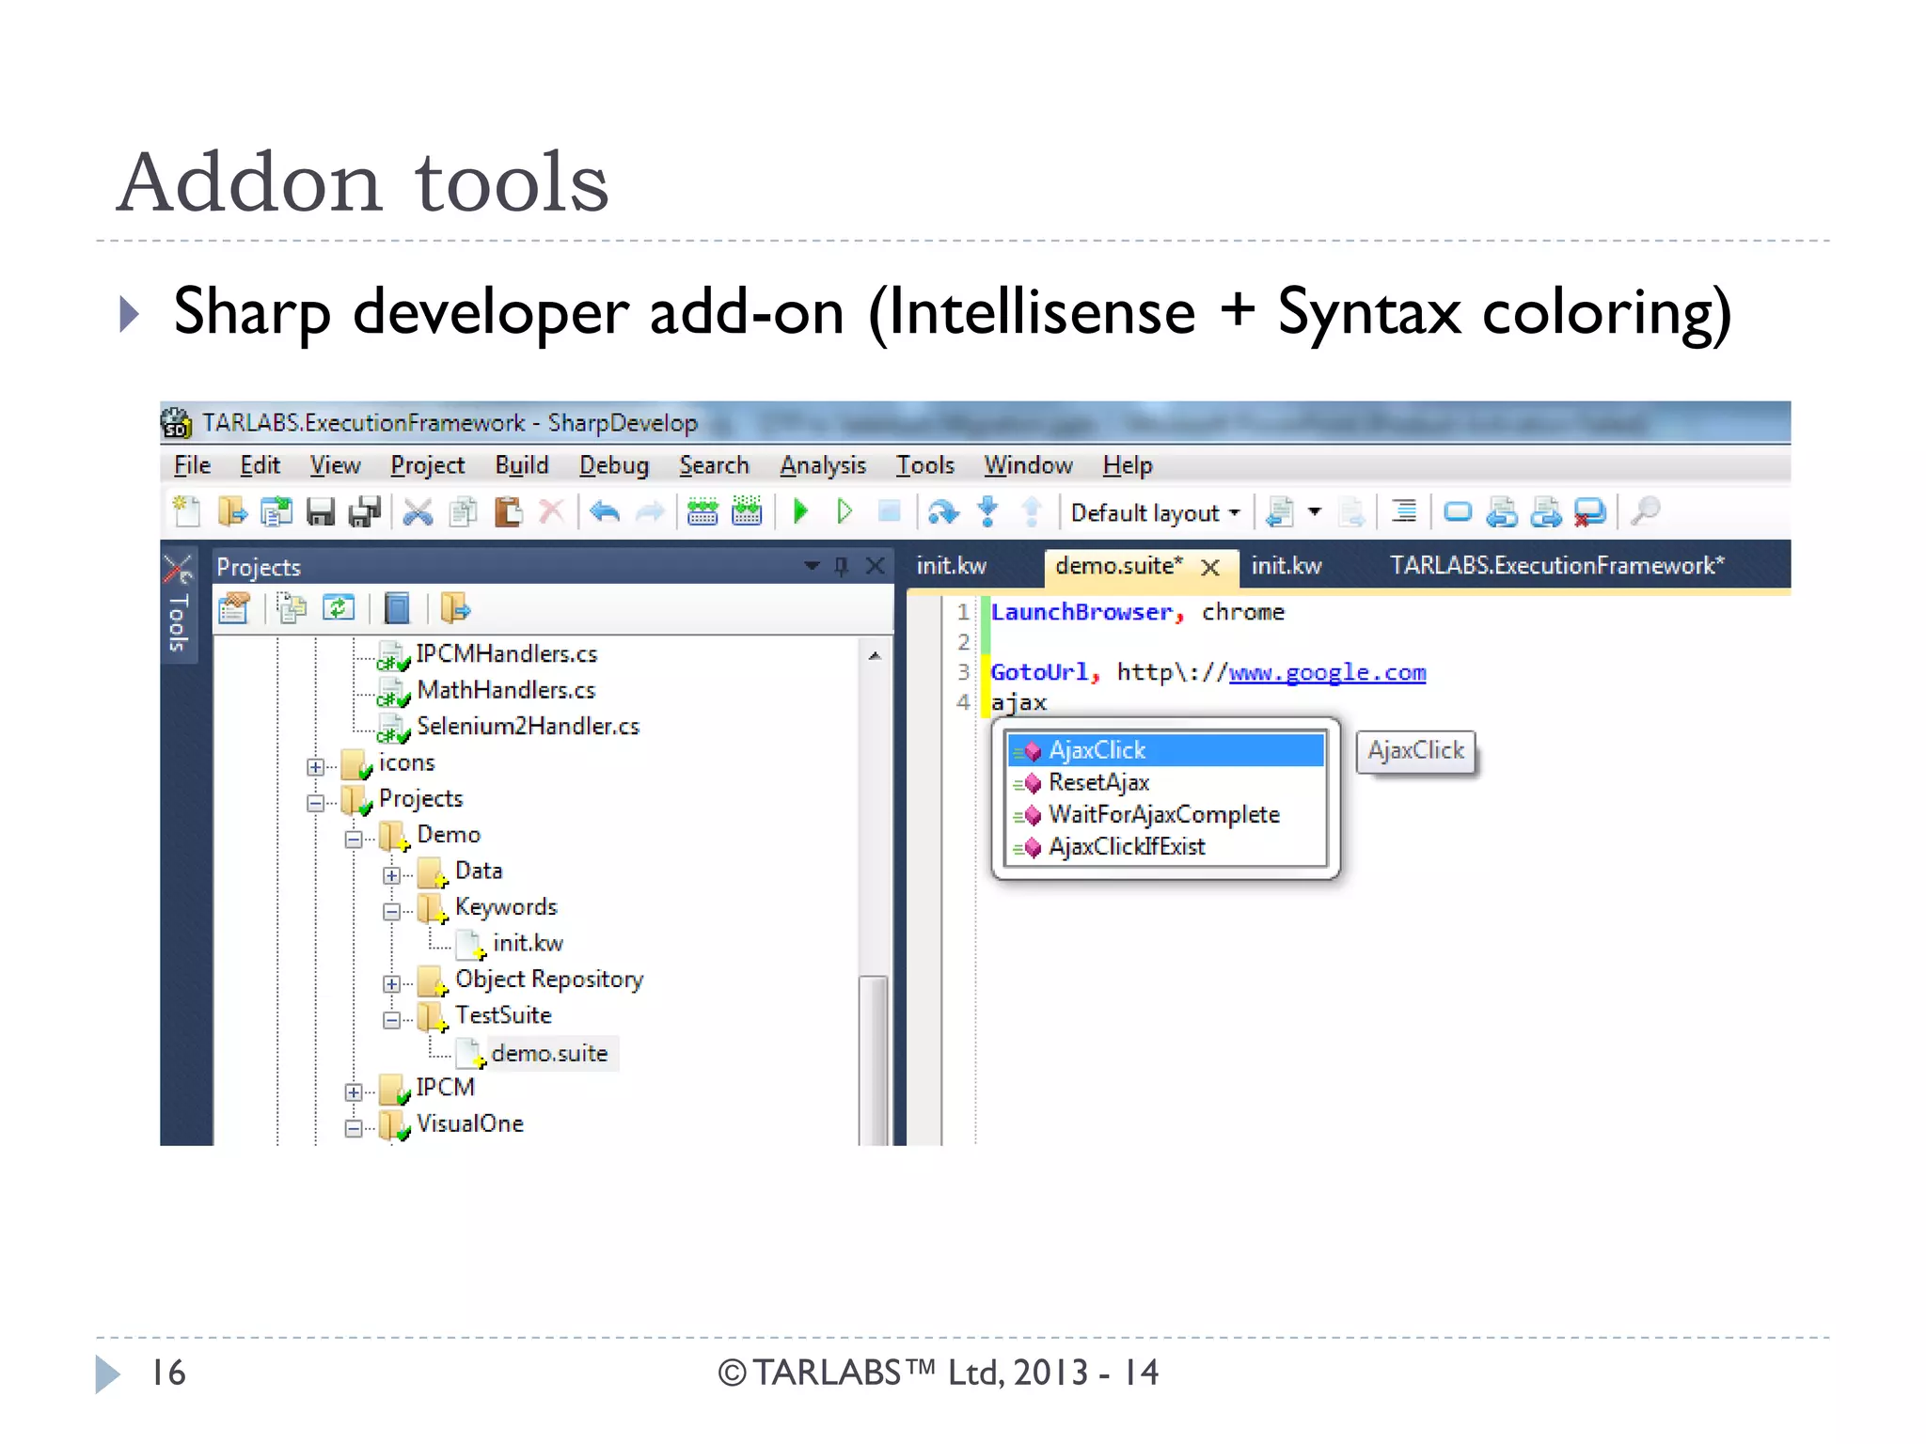This screenshot has height=1444, width=1926.
Task: Click the Copy icon in main toolbar
Action: pyautogui.click(x=463, y=511)
